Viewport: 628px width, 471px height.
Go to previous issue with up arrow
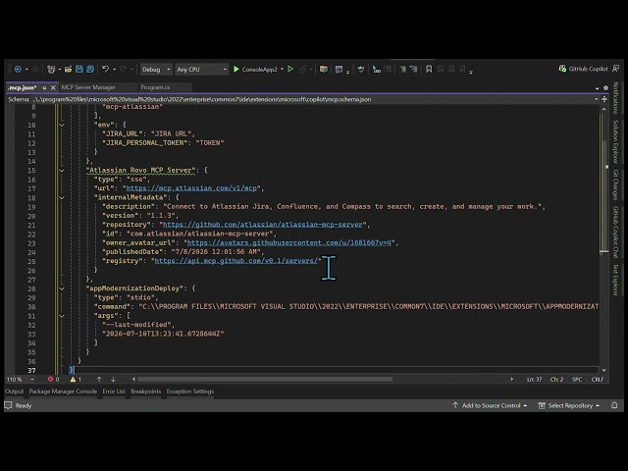[99, 380]
